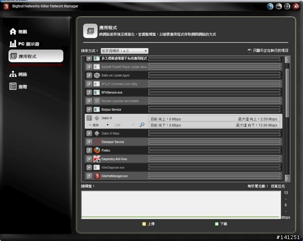Select the multi-processor subsystem app row
This screenshot has height=241, width=303.
click(184, 59)
